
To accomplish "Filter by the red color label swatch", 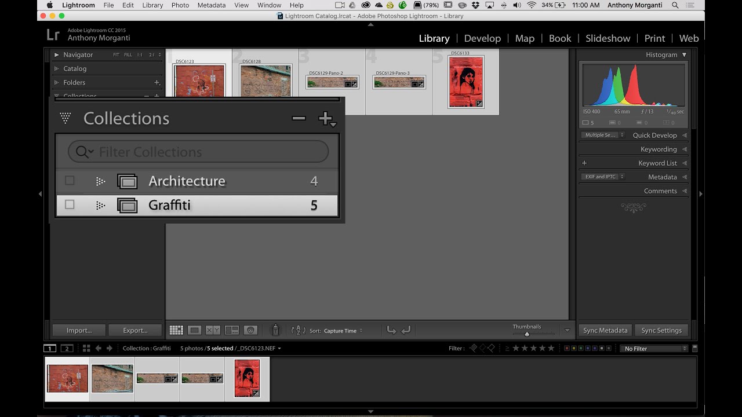I will (566, 349).
